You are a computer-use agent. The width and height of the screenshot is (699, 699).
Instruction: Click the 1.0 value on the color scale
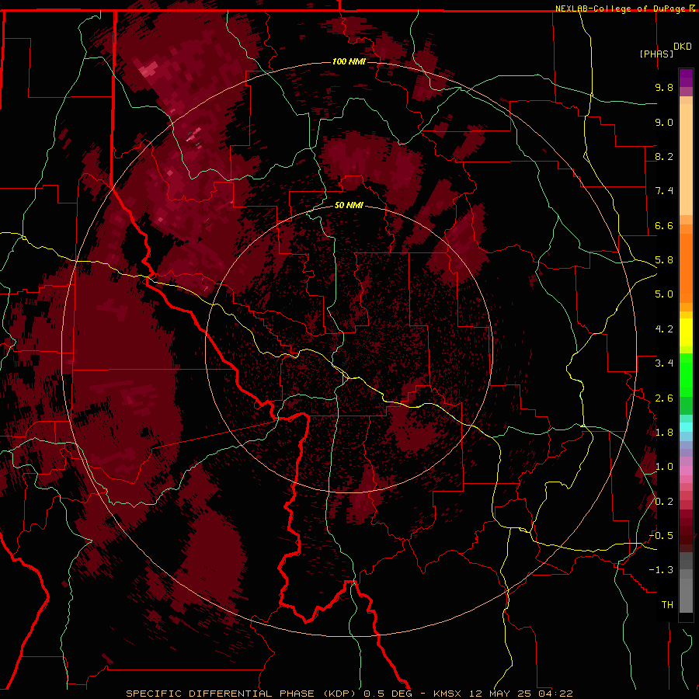coord(664,467)
